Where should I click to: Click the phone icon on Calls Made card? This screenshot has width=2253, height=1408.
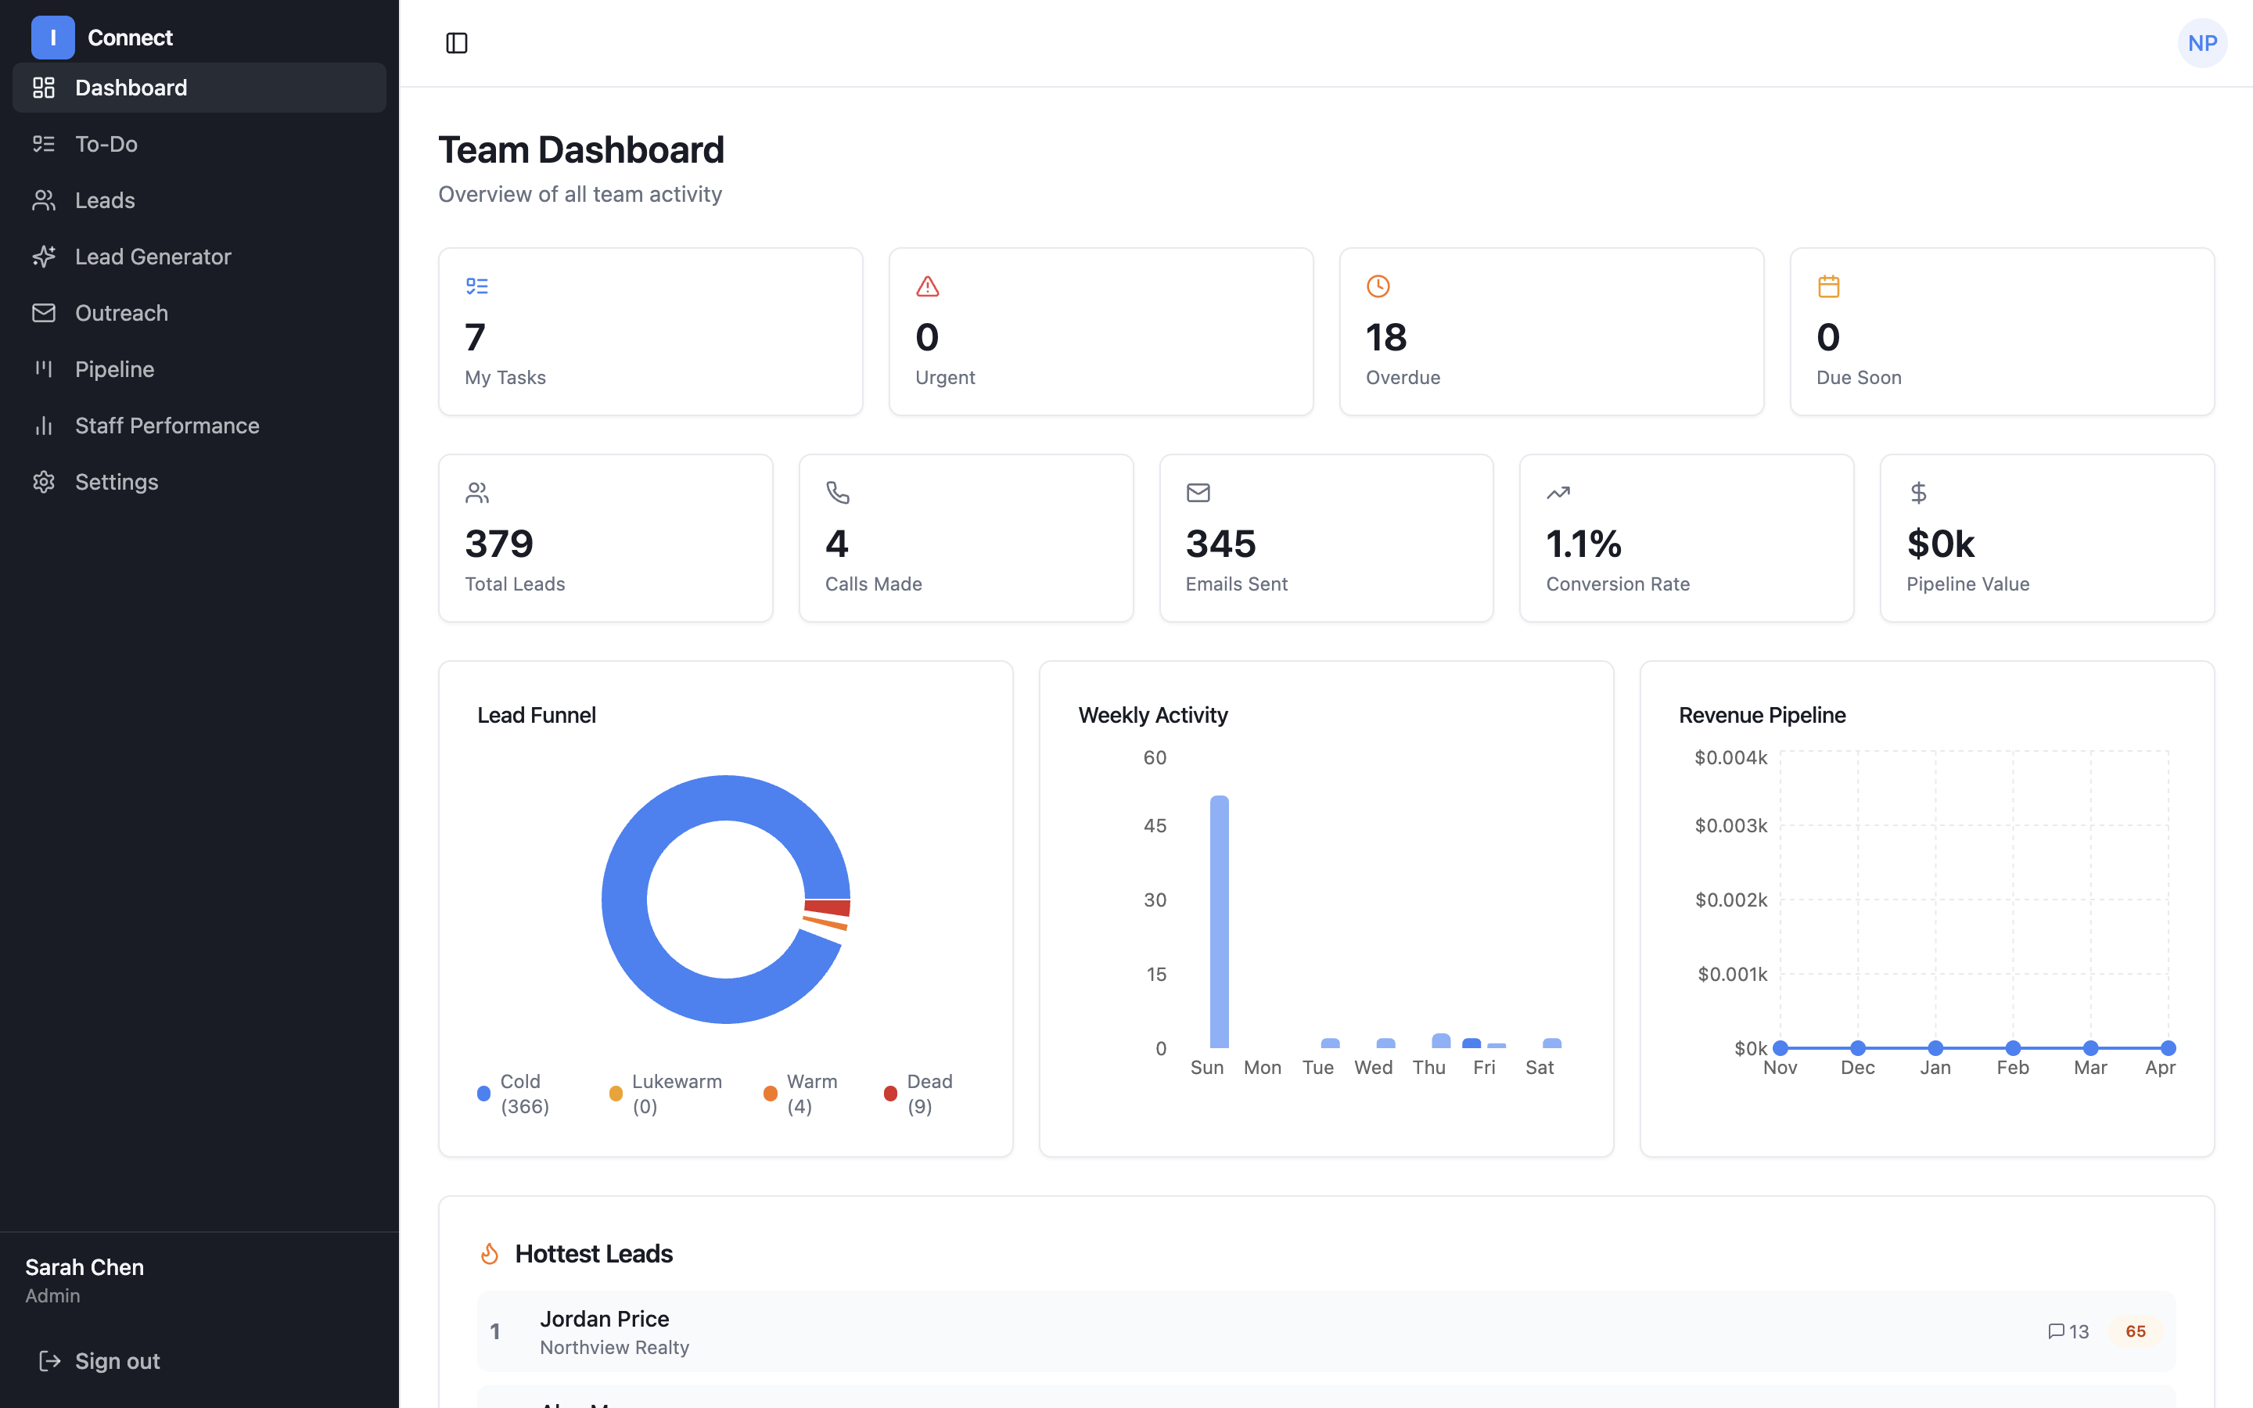coord(838,493)
